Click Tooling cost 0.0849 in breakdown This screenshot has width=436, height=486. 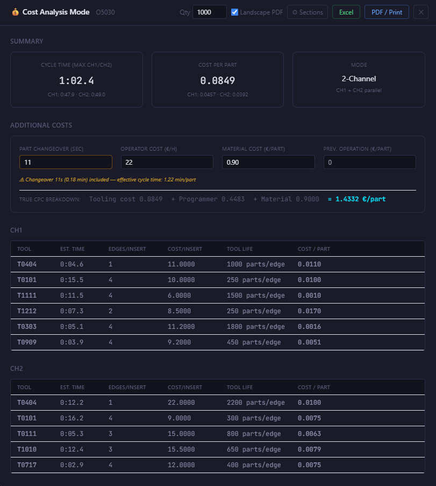[x=126, y=199]
